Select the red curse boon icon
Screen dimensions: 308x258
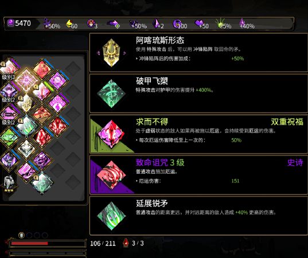tap(111, 175)
